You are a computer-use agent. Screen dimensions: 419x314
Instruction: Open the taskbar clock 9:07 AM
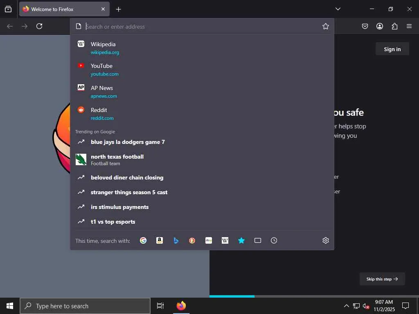(384, 306)
